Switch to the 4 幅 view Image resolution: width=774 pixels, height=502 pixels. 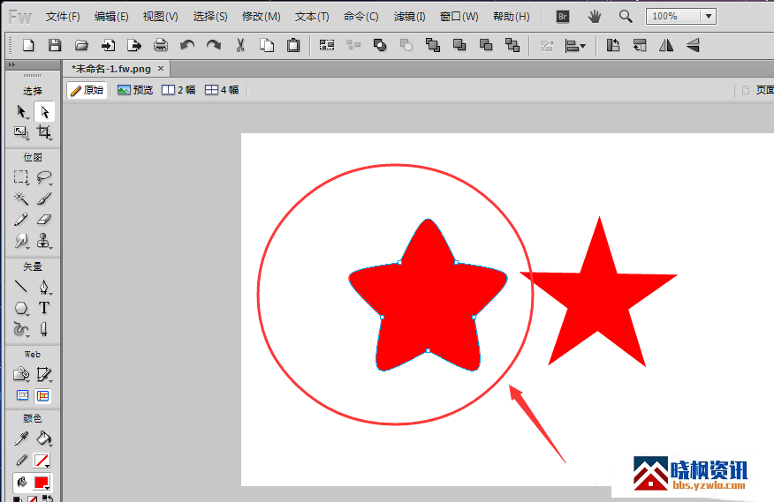tap(222, 90)
